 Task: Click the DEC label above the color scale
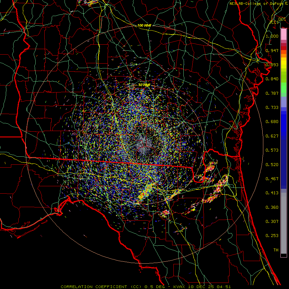pos(282,19)
